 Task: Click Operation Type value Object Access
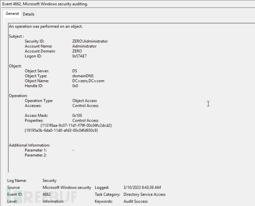[85, 101]
